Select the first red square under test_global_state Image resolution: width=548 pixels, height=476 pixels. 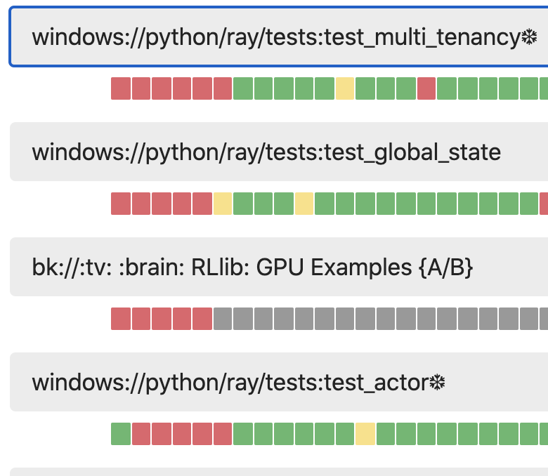(x=121, y=204)
